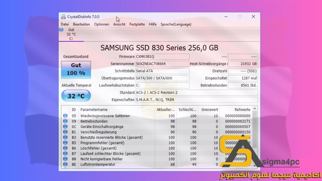
Task: Select Geräte-Einschaltvorgänge parameter text
Action: click(102, 127)
